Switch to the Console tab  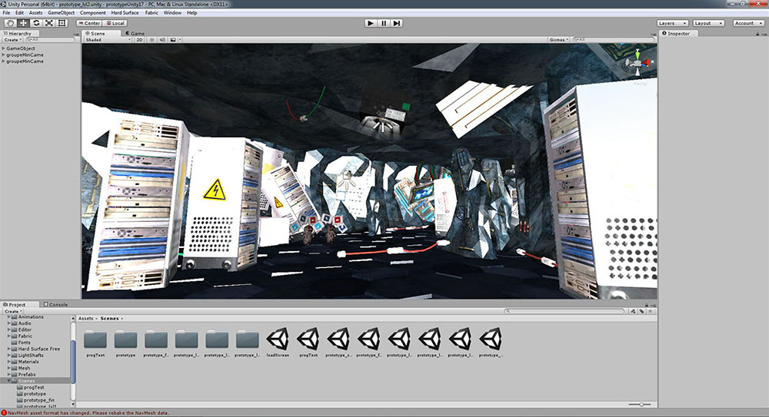pos(58,304)
